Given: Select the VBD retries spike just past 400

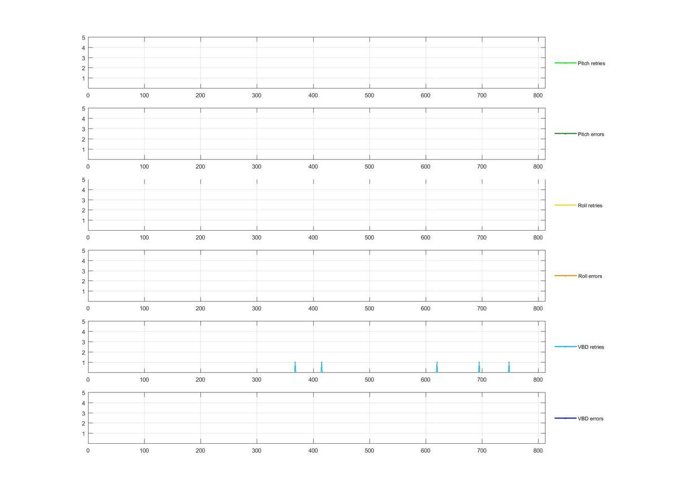Looking at the screenshot, I should click(x=322, y=367).
